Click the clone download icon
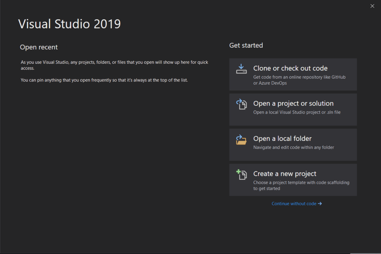 coord(241,69)
